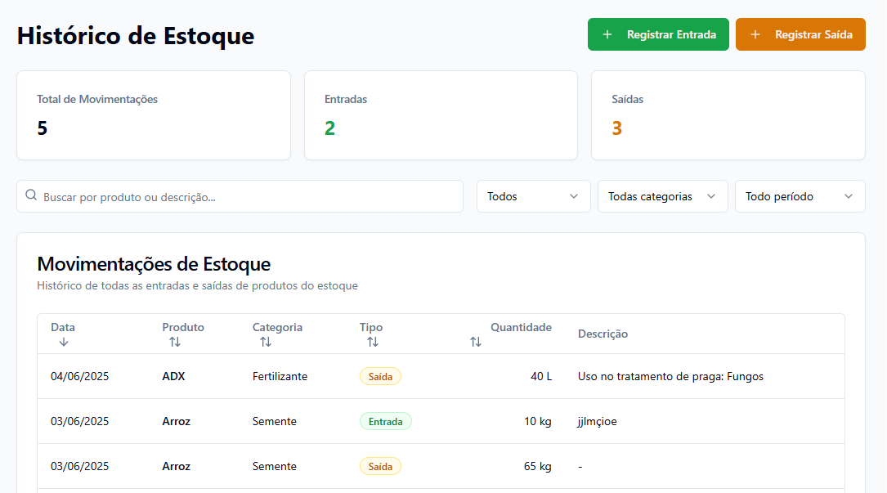Click the plus icon in Registrar Saída

pyautogui.click(x=755, y=34)
